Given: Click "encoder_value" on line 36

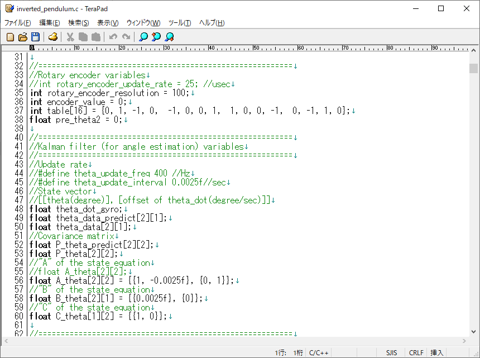Looking at the screenshot, I should coord(76,102).
